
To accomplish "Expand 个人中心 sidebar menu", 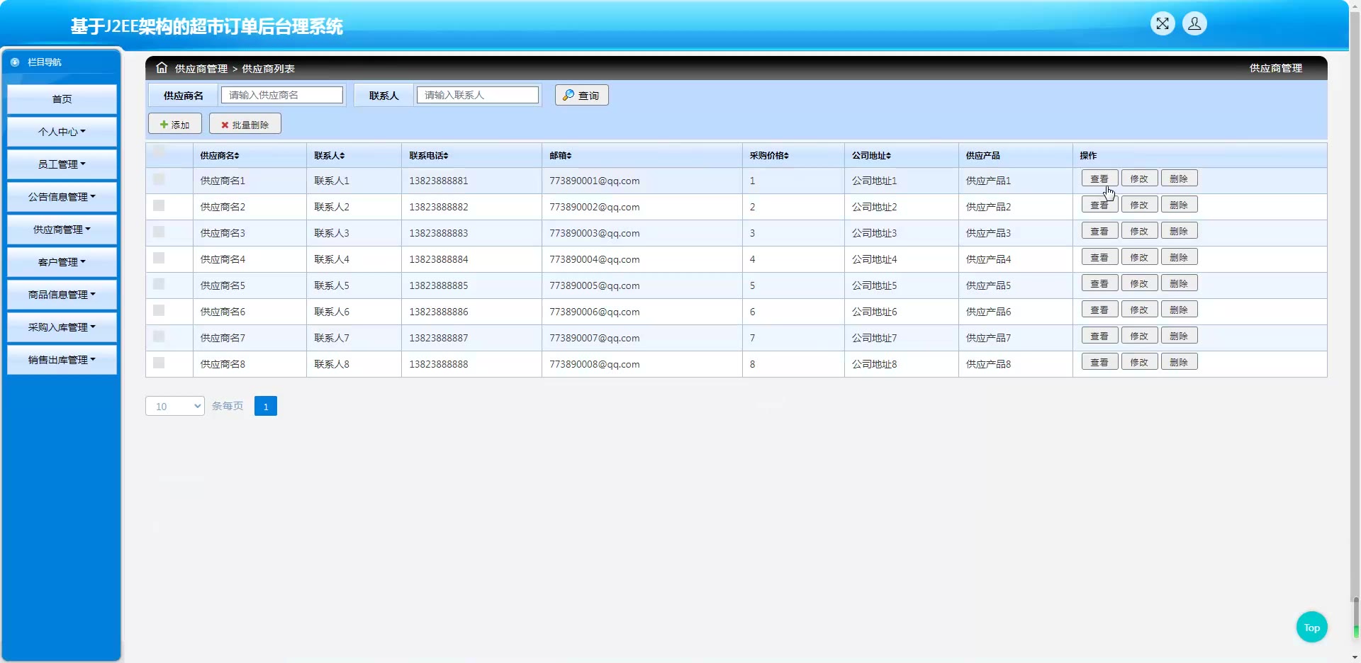I will pyautogui.click(x=62, y=132).
